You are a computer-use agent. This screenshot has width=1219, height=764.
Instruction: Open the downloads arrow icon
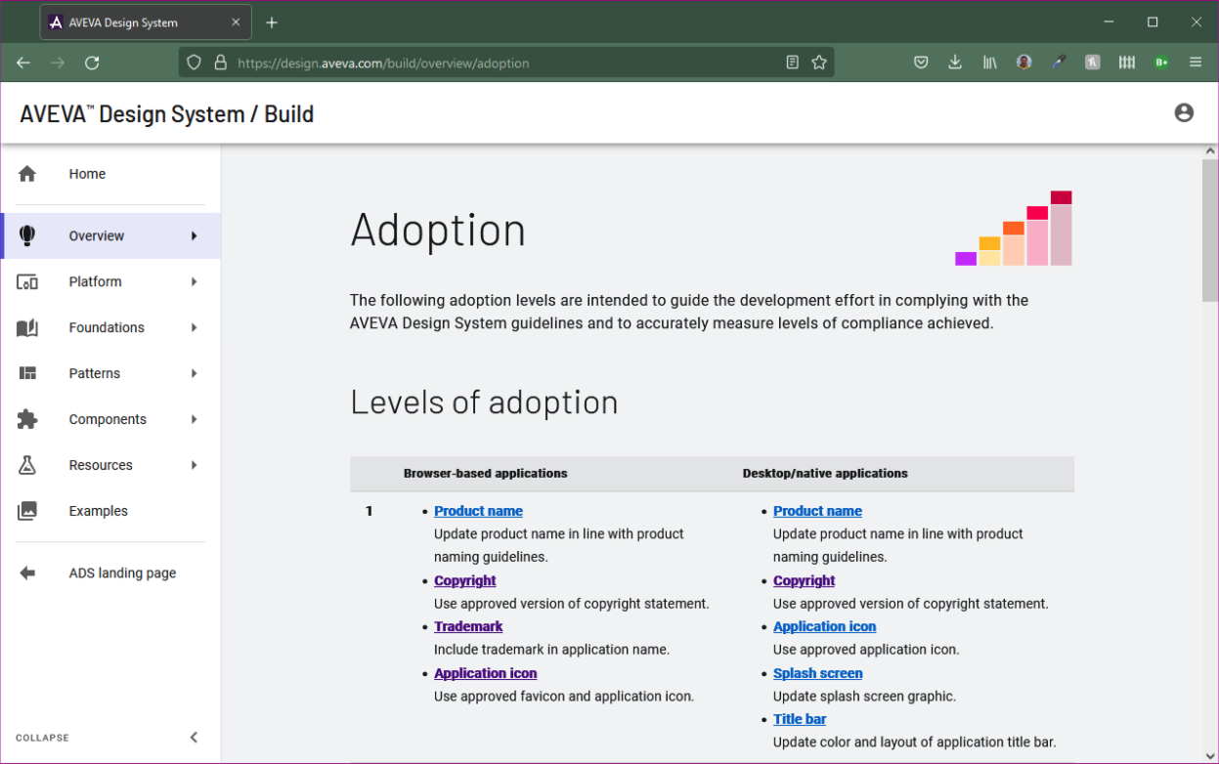tap(955, 63)
